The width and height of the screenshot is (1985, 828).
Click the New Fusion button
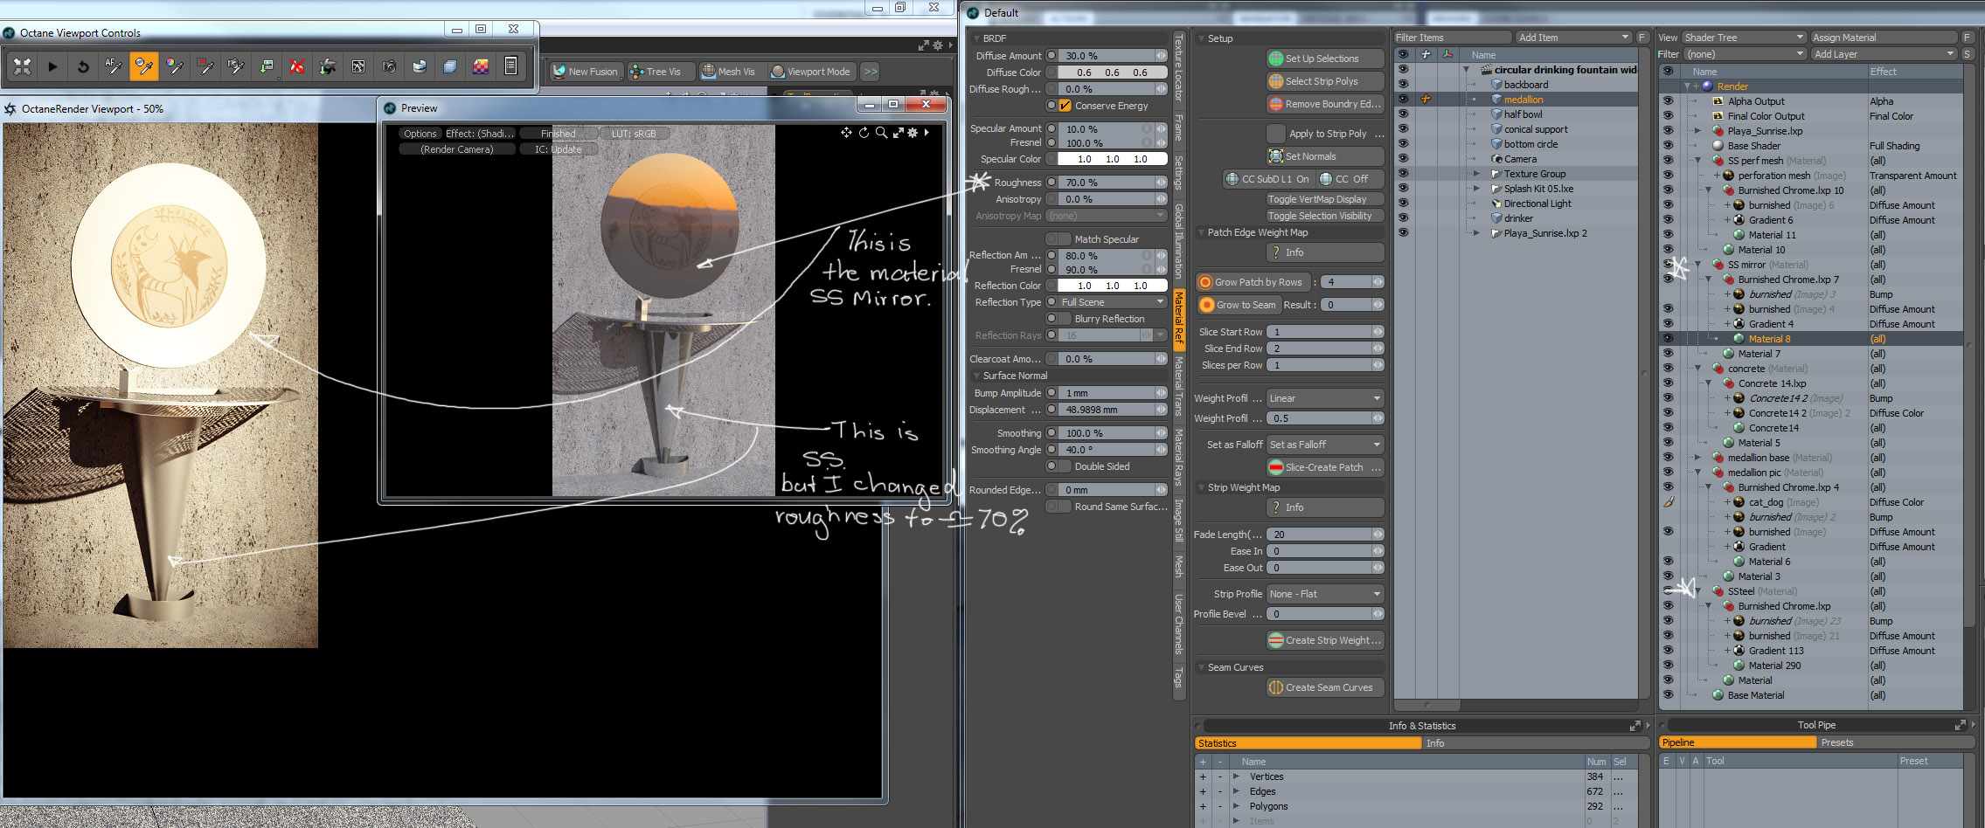tap(586, 72)
